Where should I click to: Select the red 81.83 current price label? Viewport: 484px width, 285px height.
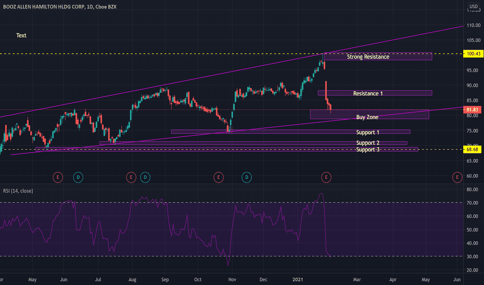[473, 110]
